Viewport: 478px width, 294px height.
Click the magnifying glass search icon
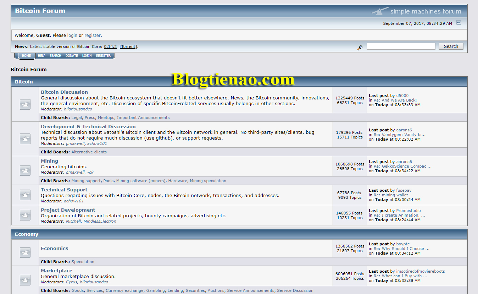360,48
